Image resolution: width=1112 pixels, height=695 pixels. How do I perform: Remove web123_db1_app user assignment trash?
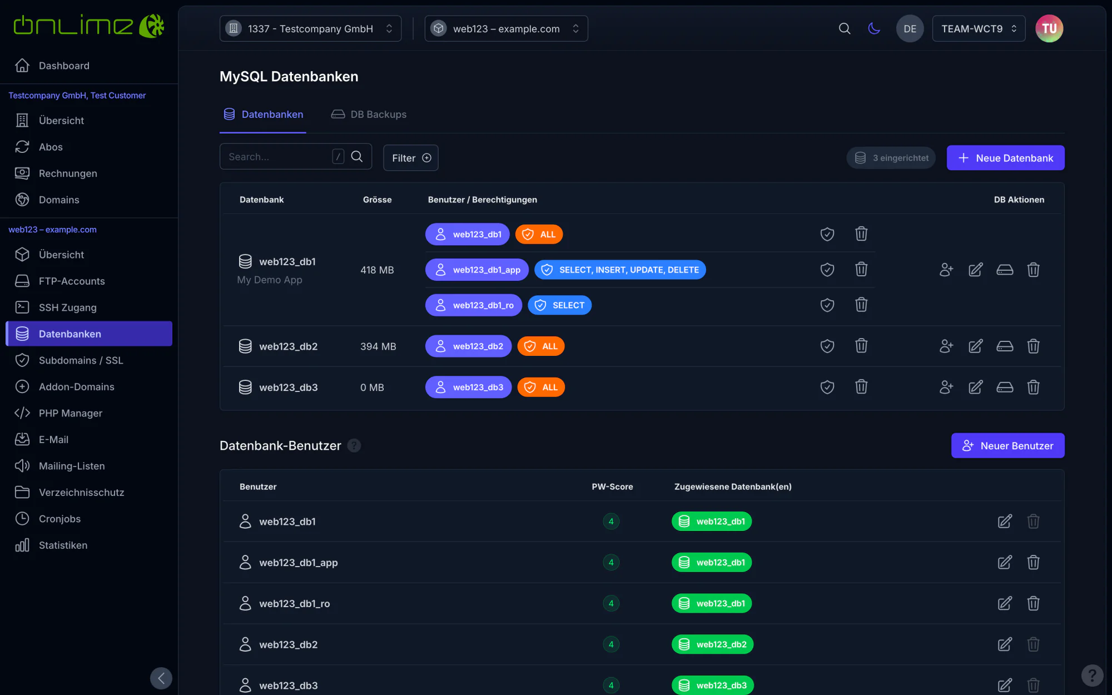tap(861, 270)
